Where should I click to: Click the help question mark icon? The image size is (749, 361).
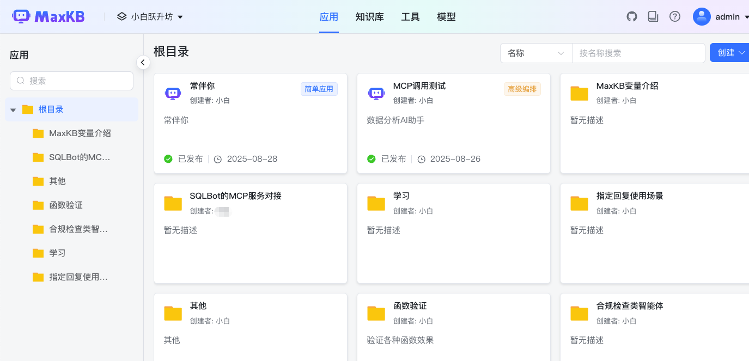pos(675,16)
